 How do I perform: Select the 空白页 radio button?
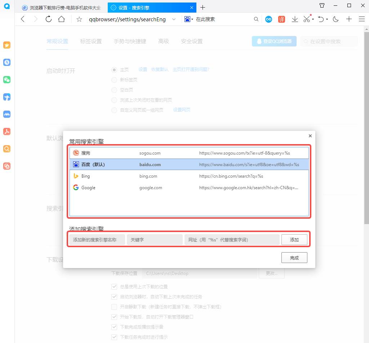click(114, 90)
